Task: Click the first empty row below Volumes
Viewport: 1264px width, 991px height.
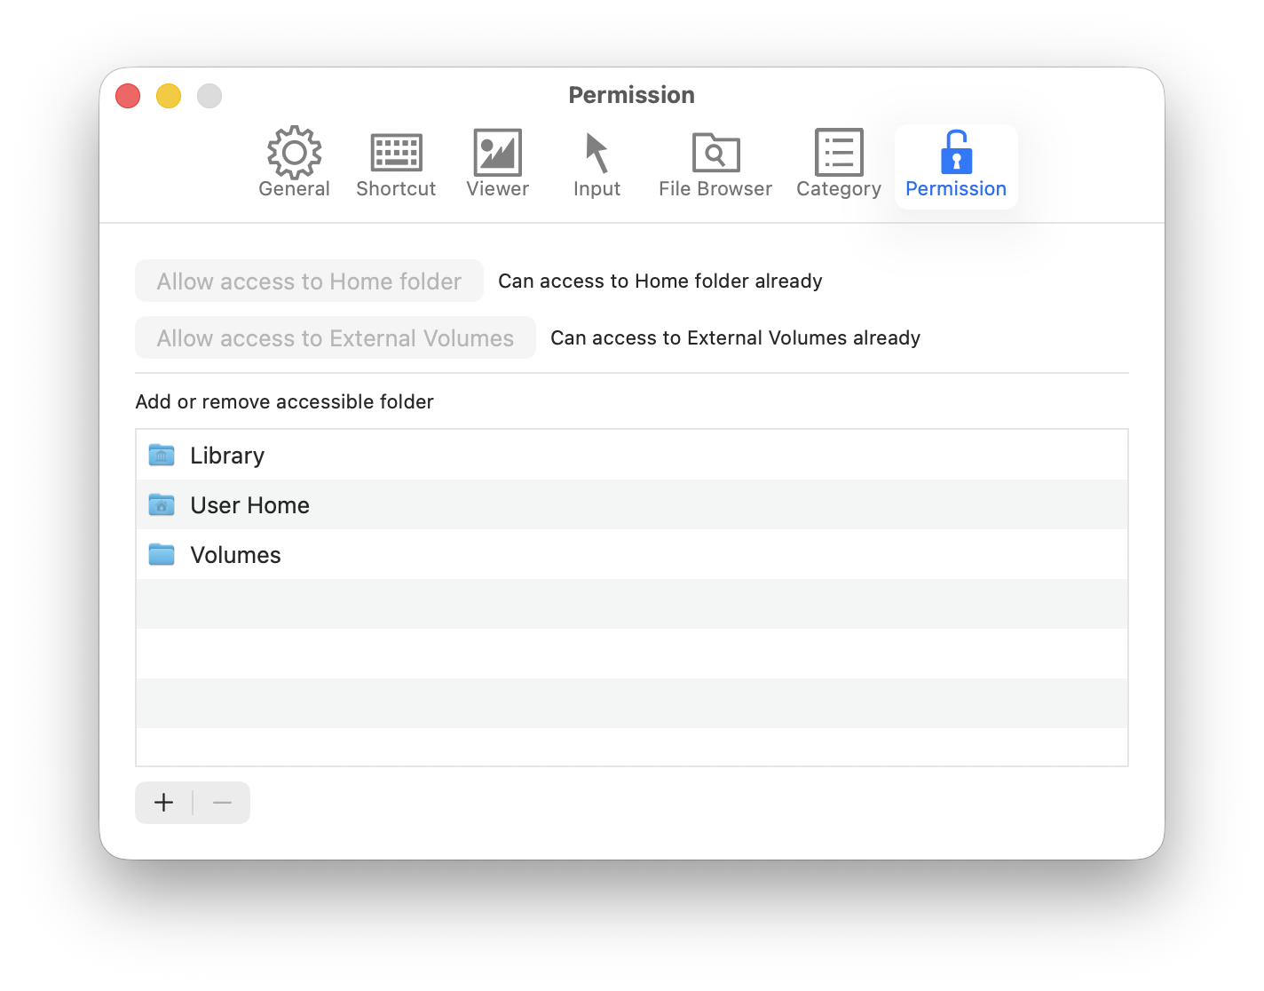Action: (x=621, y=604)
